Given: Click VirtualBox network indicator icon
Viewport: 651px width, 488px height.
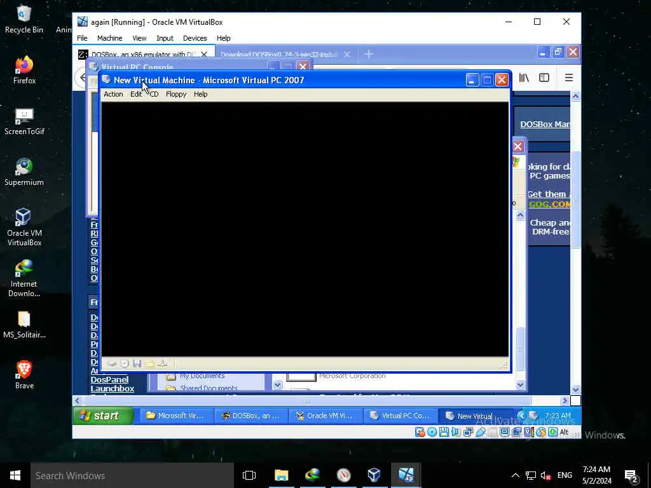Looking at the screenshot, I should (x=468, y=432).
